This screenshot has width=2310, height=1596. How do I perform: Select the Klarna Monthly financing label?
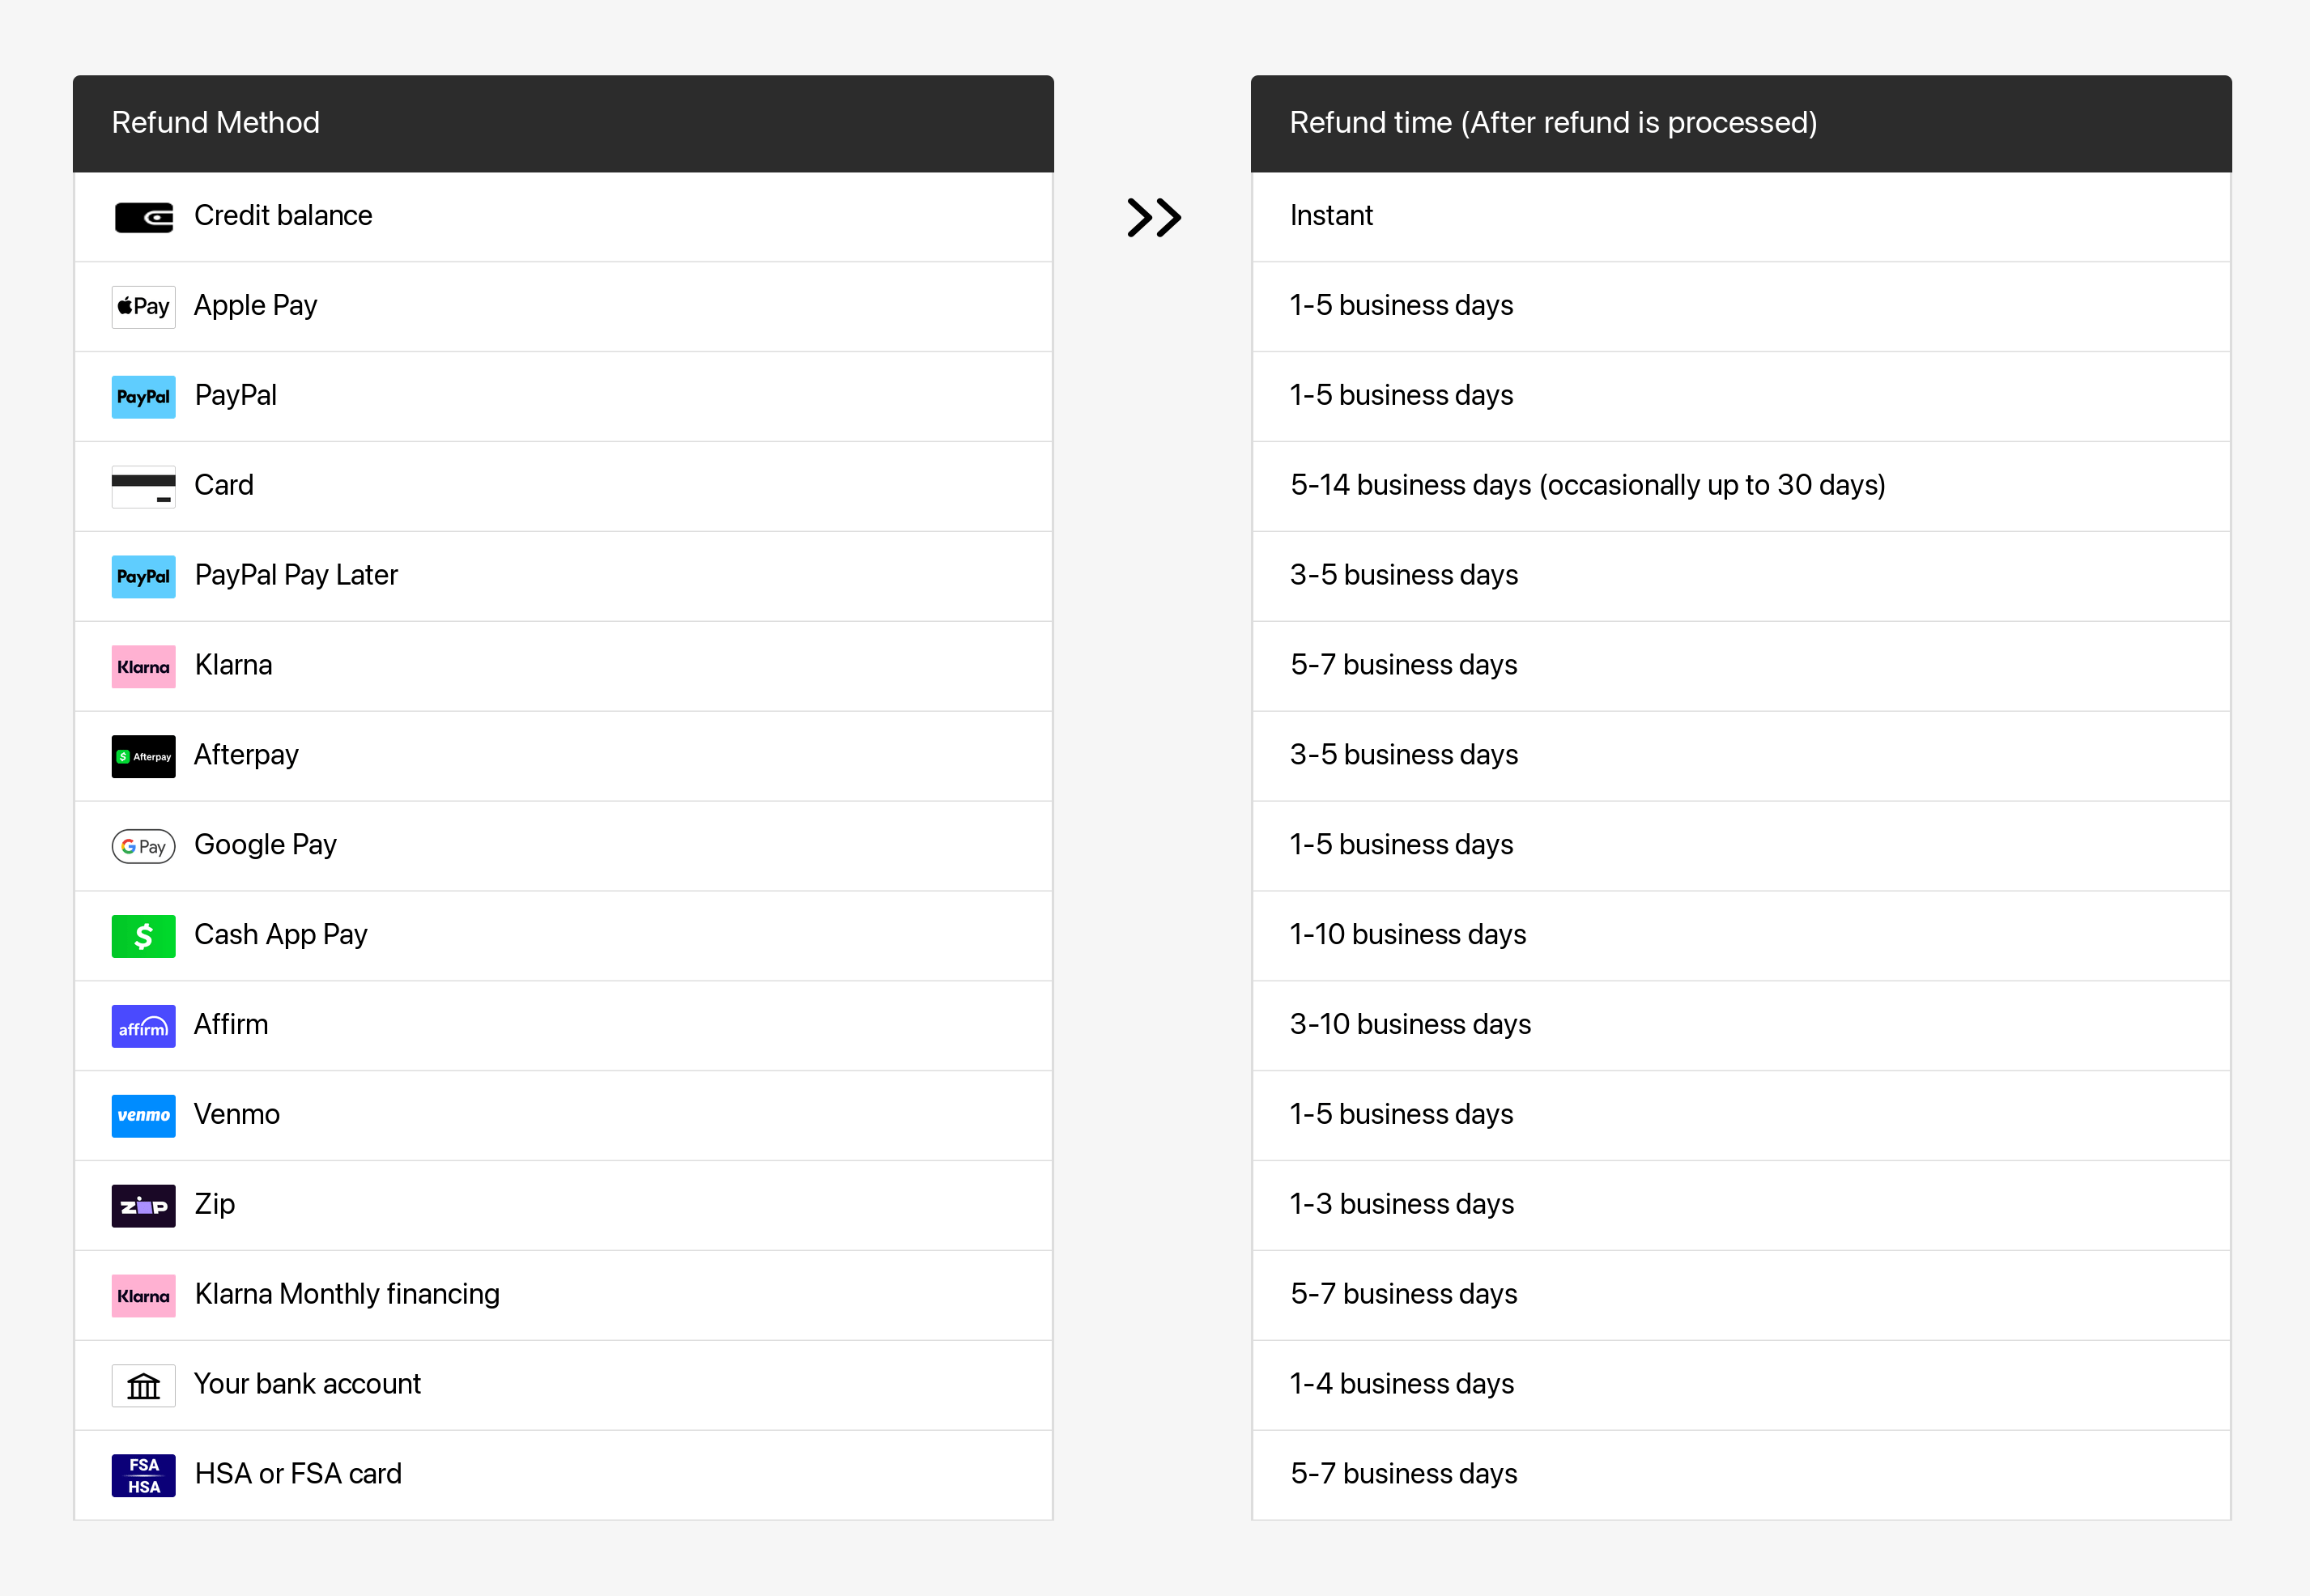coord(347,1294)
